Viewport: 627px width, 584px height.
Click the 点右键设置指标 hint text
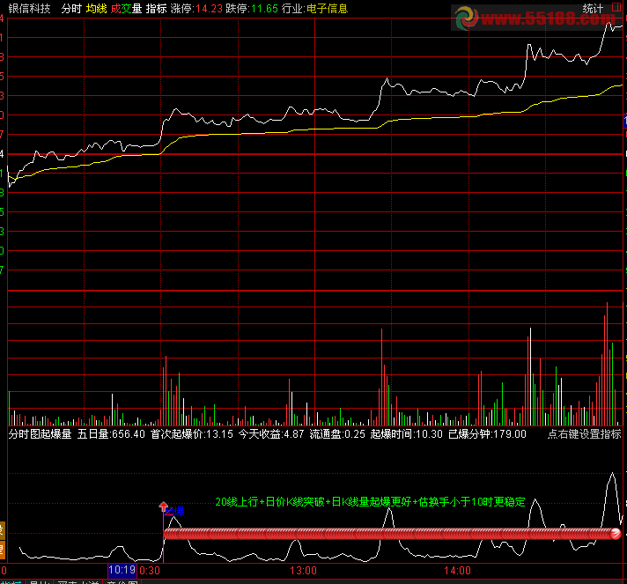coord(584,434)
